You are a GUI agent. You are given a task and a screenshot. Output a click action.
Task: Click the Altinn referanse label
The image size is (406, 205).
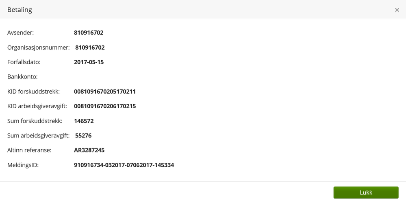[x=29, y=150]
